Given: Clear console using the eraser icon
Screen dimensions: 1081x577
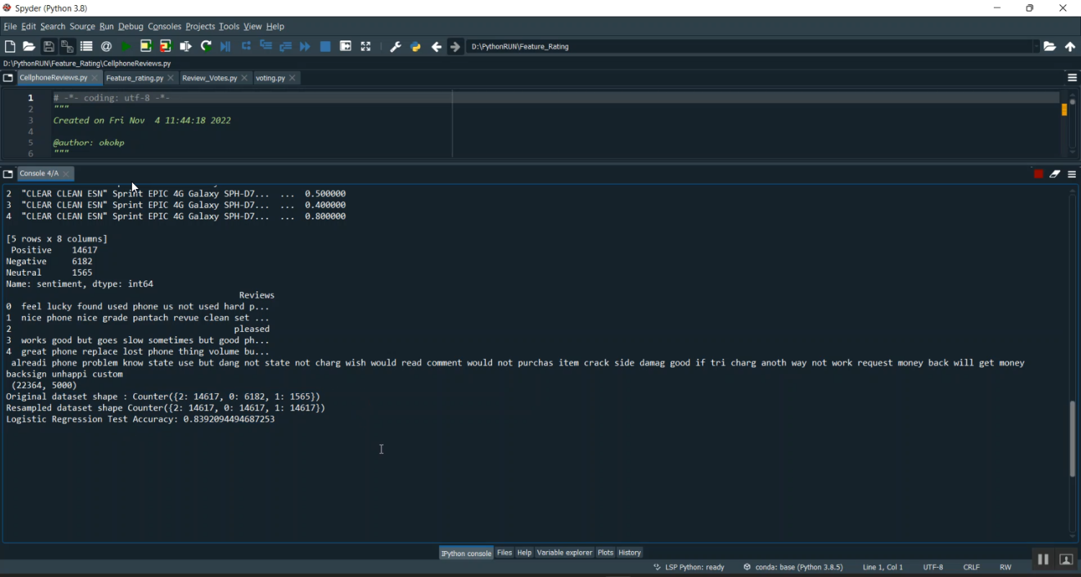Looking at the screenshot, I should click(1055, 174).
